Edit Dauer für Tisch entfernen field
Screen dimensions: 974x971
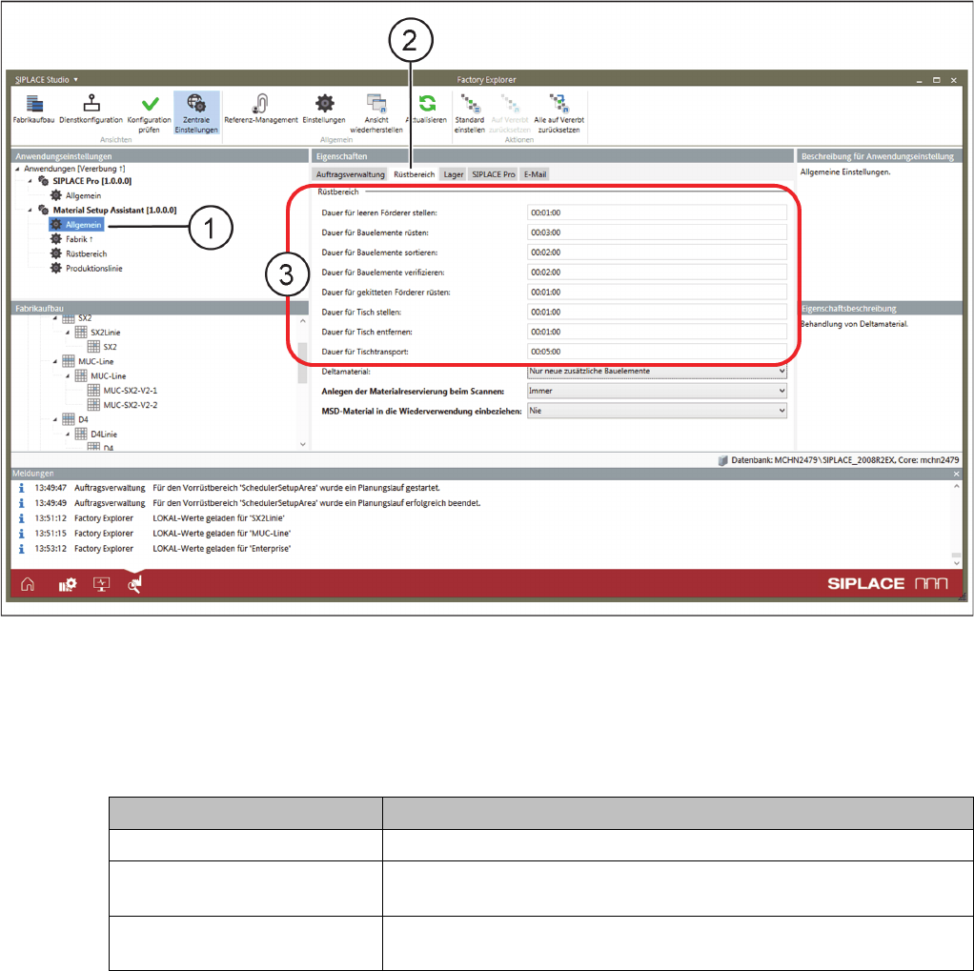tap(657, 332)
